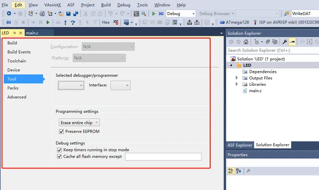Open the Debug menu
The height and width of the screenshot is (190, 319).
pyautogui.click(x=124, y=5)
